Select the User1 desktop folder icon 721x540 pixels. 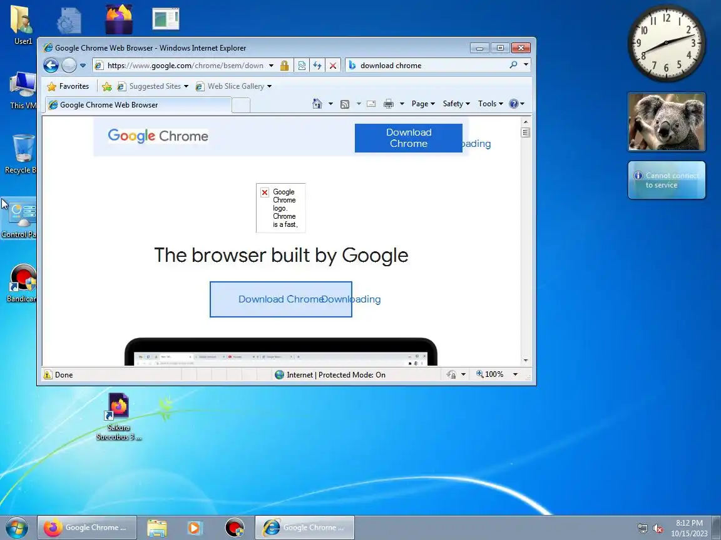point(22,25)
